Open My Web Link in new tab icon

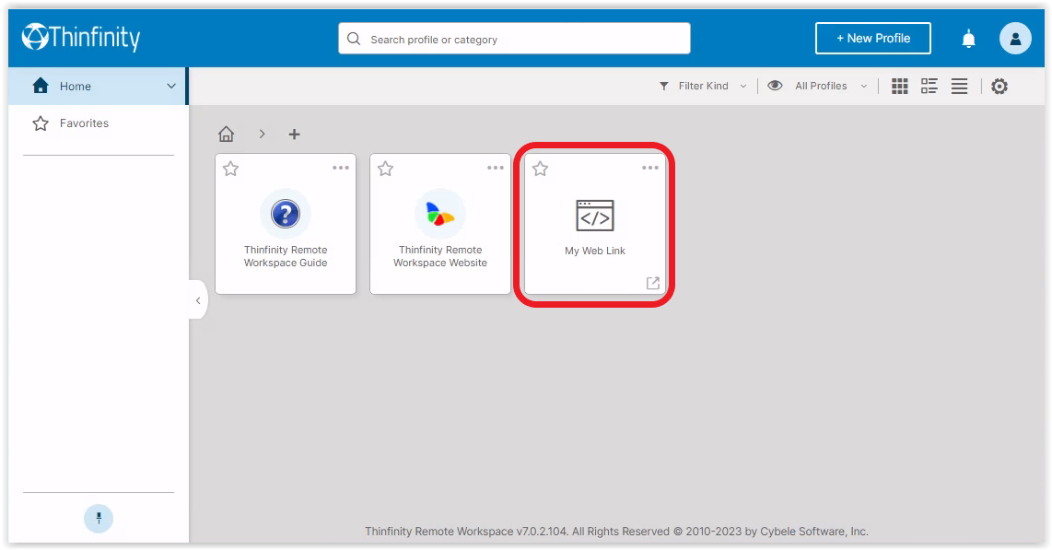(653, 283)
